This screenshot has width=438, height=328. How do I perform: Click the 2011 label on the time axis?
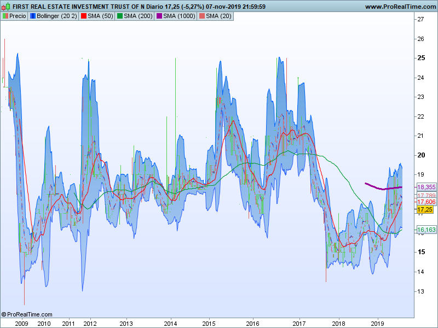point(68,324)
